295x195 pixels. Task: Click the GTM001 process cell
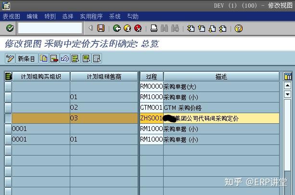click(152, 108)
